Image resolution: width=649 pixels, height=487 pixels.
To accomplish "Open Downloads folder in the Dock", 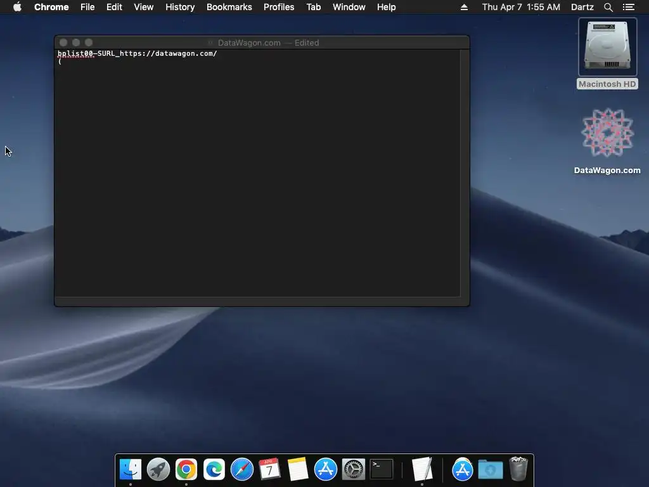I will coord(491,469).
